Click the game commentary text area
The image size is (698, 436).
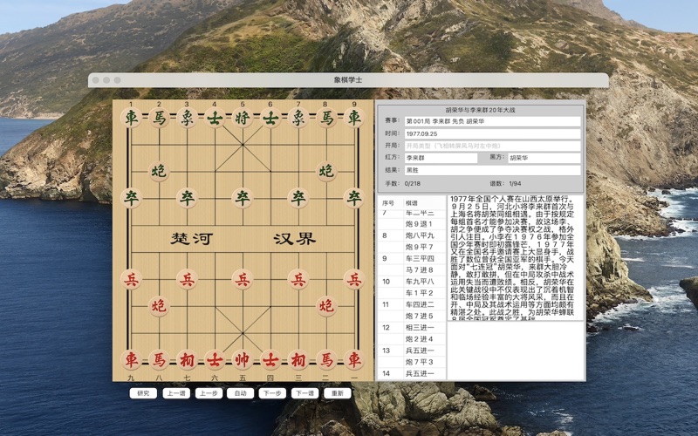pos(516,258)
